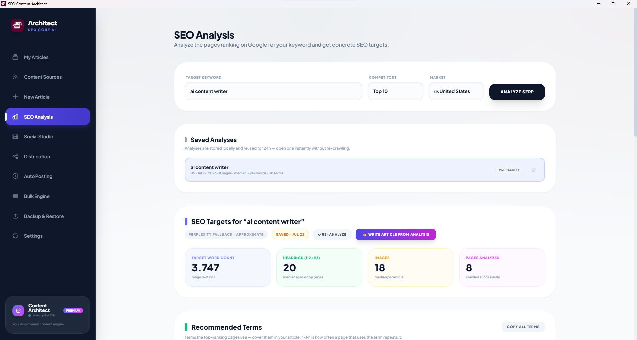The width and height of the screenshot is (637, 340).
Task: Open the saved 'ai content writer' analysis row
Action: [x=365, y=170]
